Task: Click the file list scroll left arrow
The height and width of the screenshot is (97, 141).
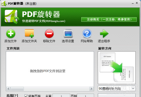Action: click(8, 89)
